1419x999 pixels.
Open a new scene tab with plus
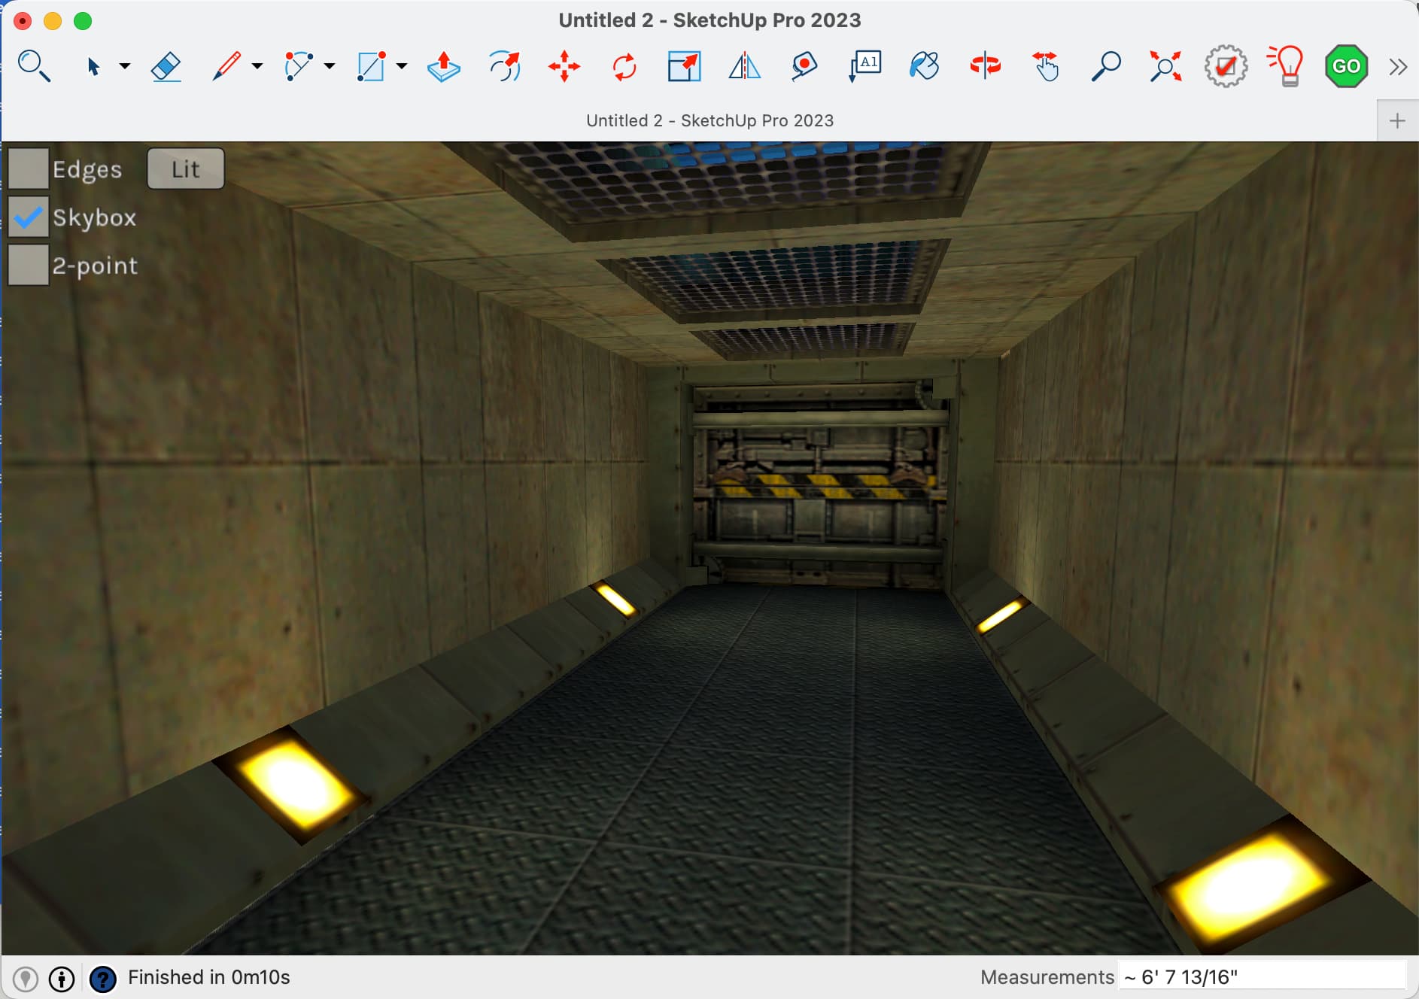[x=1398, y=120]
